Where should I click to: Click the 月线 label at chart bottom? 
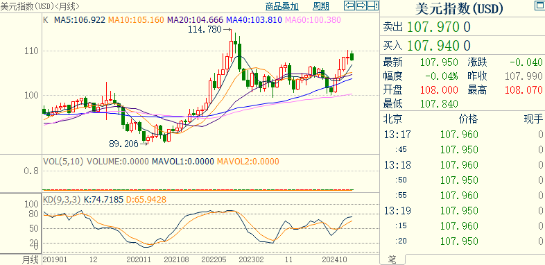tap(31, 259)
